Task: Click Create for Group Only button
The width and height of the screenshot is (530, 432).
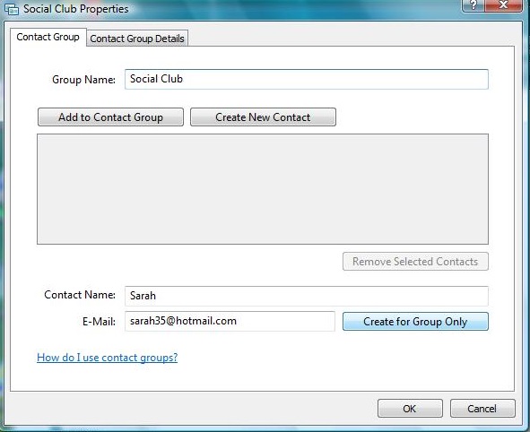Action: pos(415,321)
